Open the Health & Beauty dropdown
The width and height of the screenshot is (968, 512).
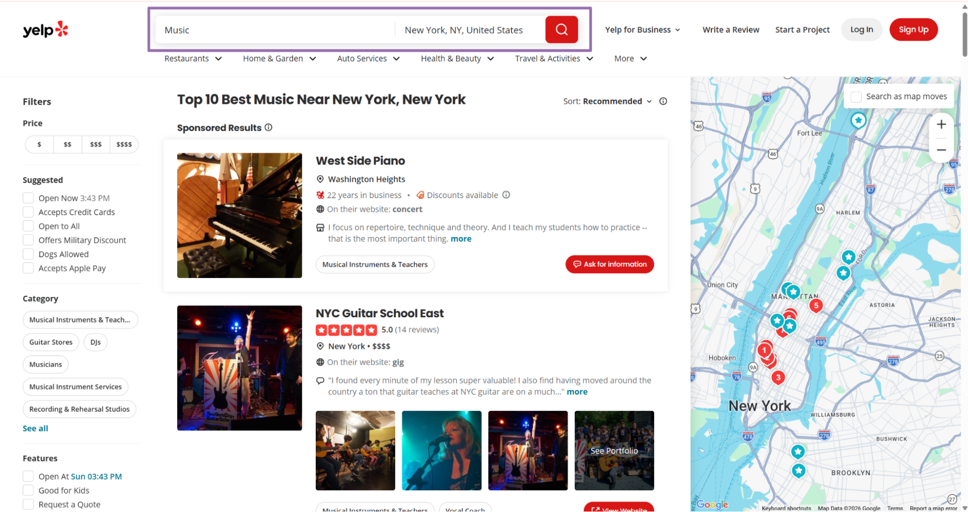coord(457,59)
